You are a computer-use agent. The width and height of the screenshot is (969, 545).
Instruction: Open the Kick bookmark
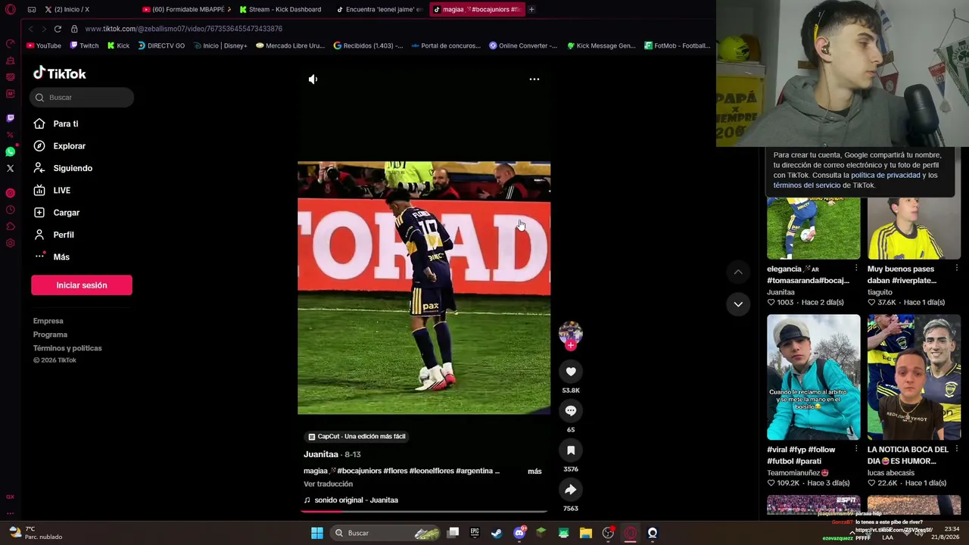coord(118,45)
